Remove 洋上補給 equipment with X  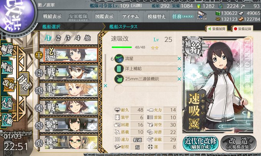[179, 69]
